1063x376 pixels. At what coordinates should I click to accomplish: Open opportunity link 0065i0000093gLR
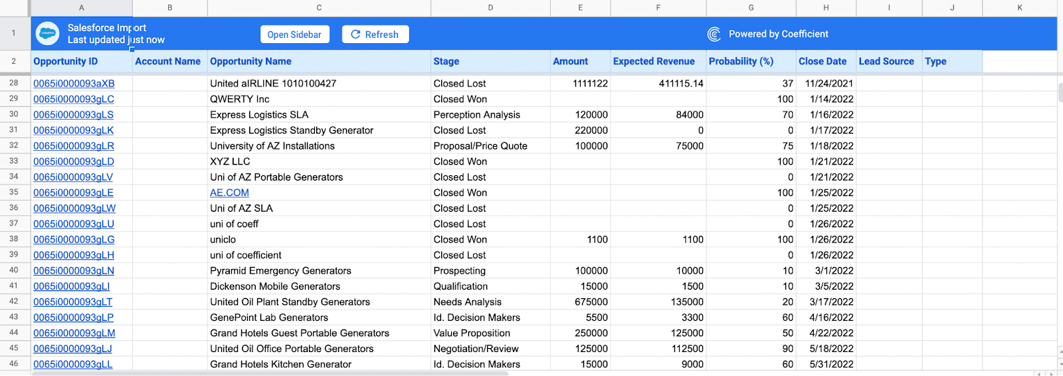point(74,146)
